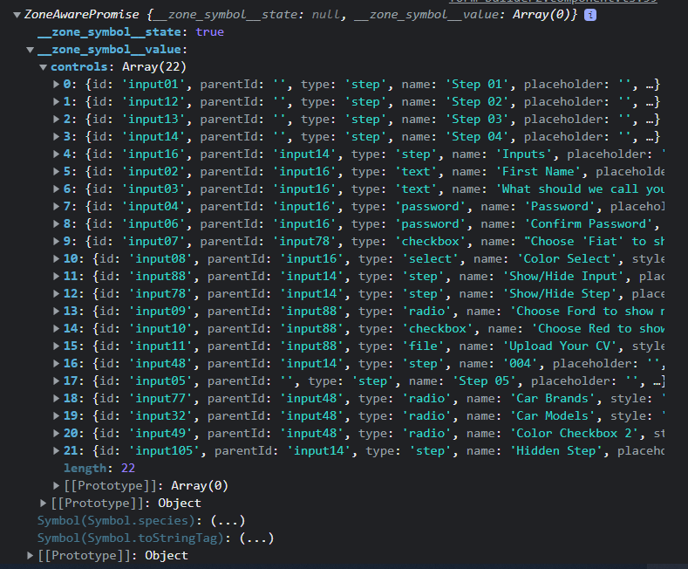Expand array item 16 with id input48
688x569 pixels.
point(56,364)
